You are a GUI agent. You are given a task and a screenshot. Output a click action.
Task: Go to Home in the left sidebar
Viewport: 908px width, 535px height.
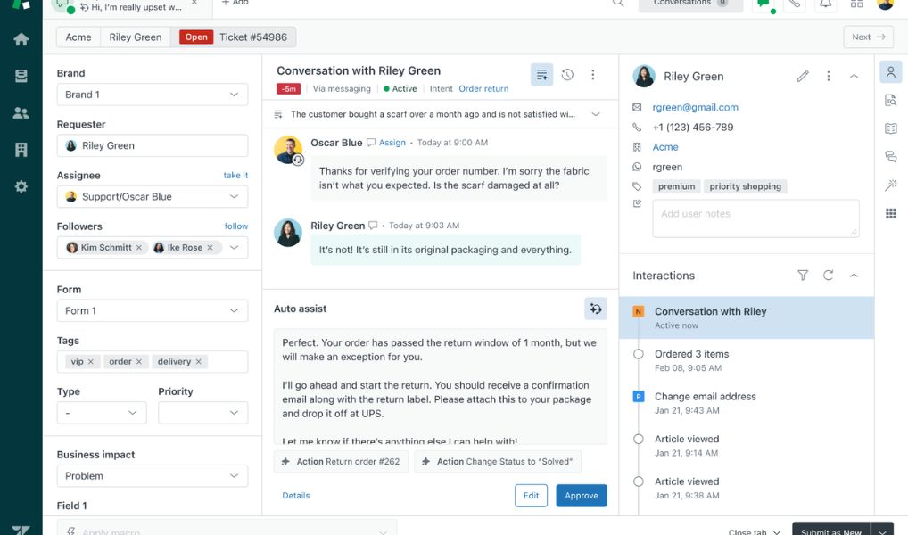(x=21, y=39)
